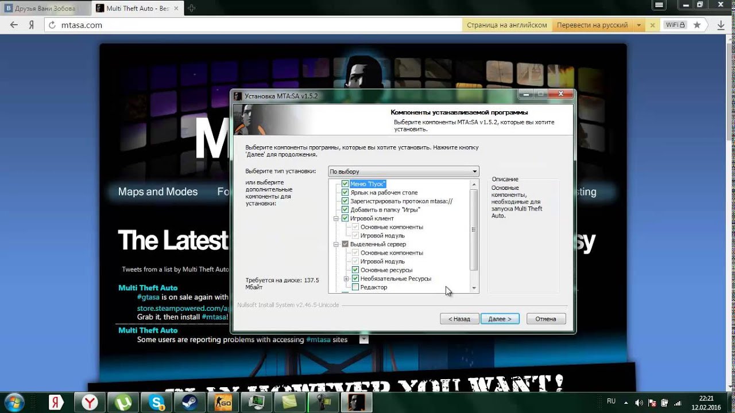Screen dimensions: 735x413
Task: Open Windows Start button
Action: tap(13, 402)
